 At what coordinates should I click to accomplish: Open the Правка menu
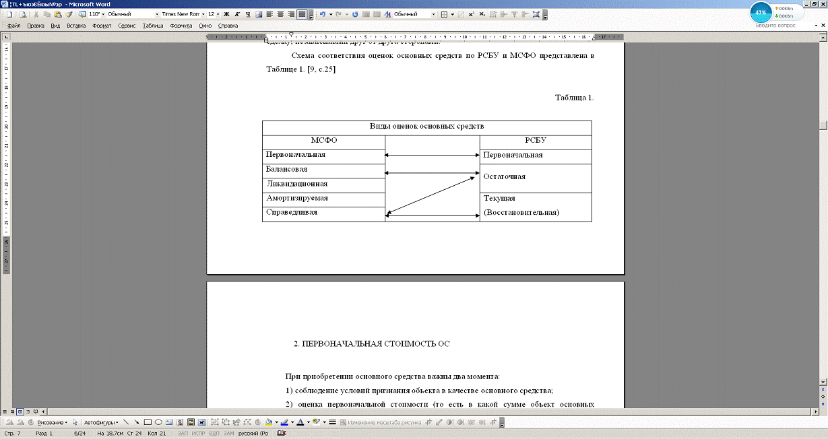tap(36, 26)
